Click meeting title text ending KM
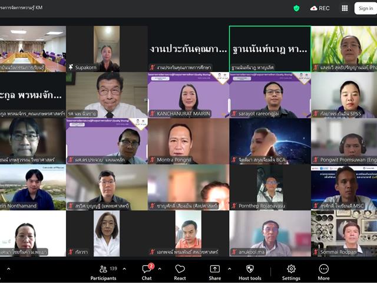 click(x=21, y=8)
